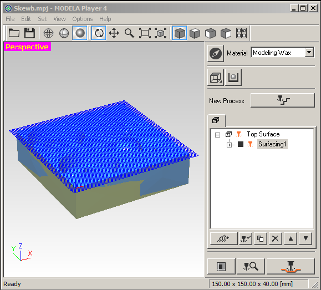321x290 pixels.
Task: Maximize the MODELA Player window
Action: (x=303, y=8)
